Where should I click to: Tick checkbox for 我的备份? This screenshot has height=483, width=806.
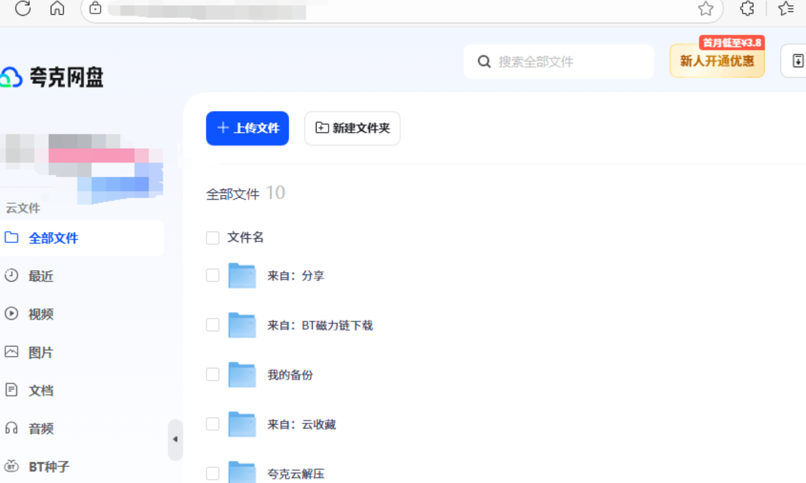(x=212, y=374)
